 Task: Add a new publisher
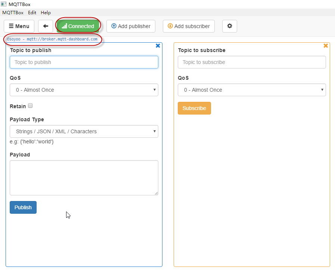pos(131,26)
